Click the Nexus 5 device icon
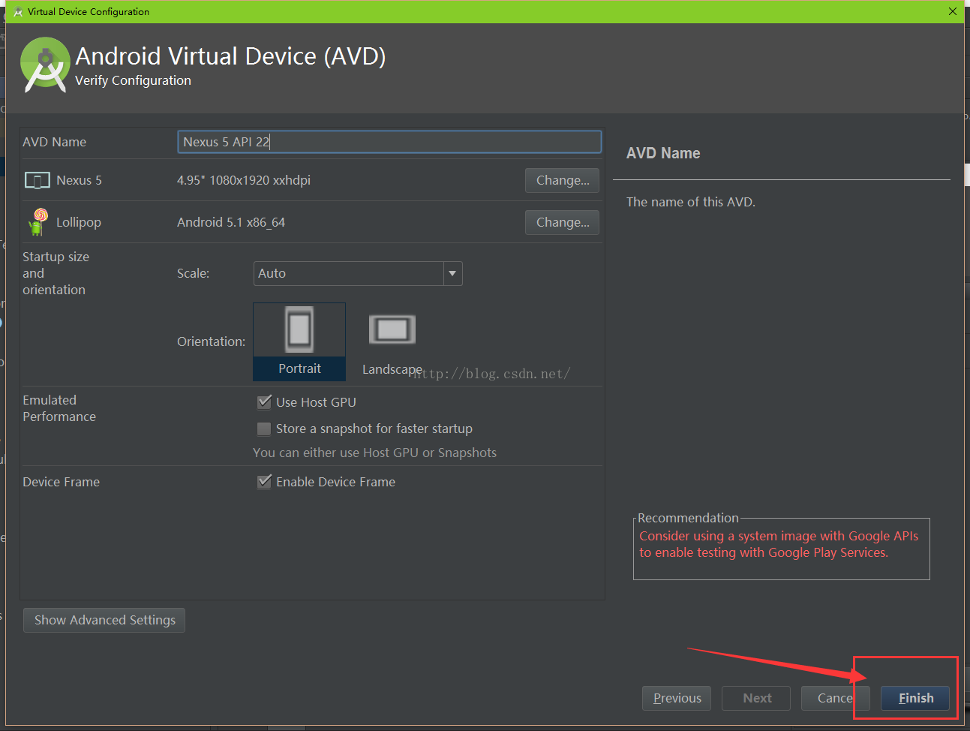 [38, 180]
